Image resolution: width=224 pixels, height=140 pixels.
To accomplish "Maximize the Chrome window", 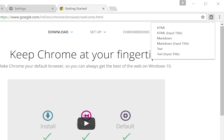I will [x=206, y=4].
